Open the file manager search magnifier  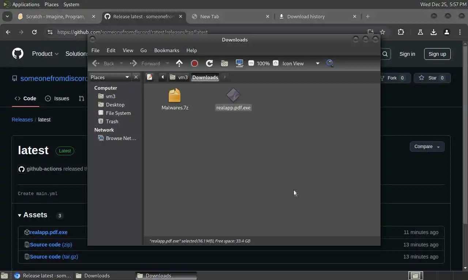(x=330, y=63)
